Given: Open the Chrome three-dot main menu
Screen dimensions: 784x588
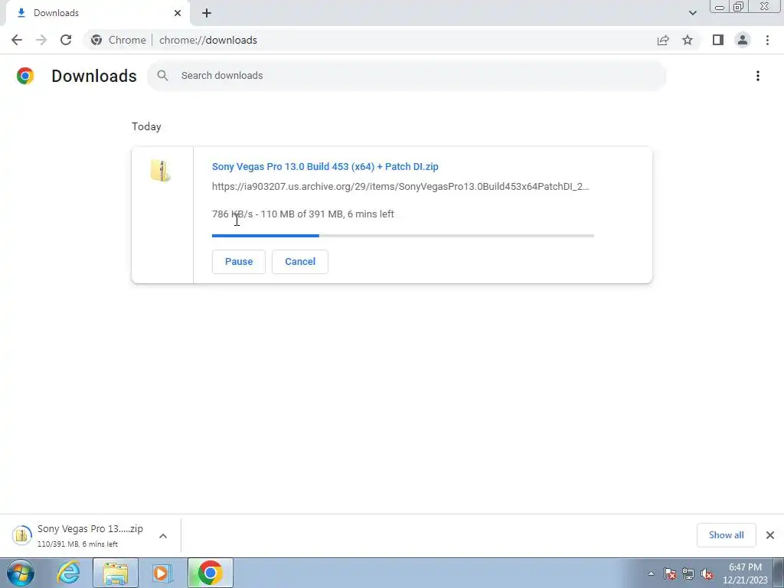Looking at the screenshot, I should [767, 40].
